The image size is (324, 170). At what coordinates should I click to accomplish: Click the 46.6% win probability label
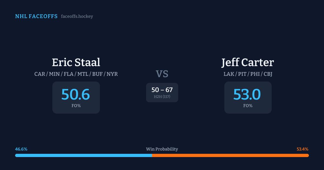coord(21,149)
